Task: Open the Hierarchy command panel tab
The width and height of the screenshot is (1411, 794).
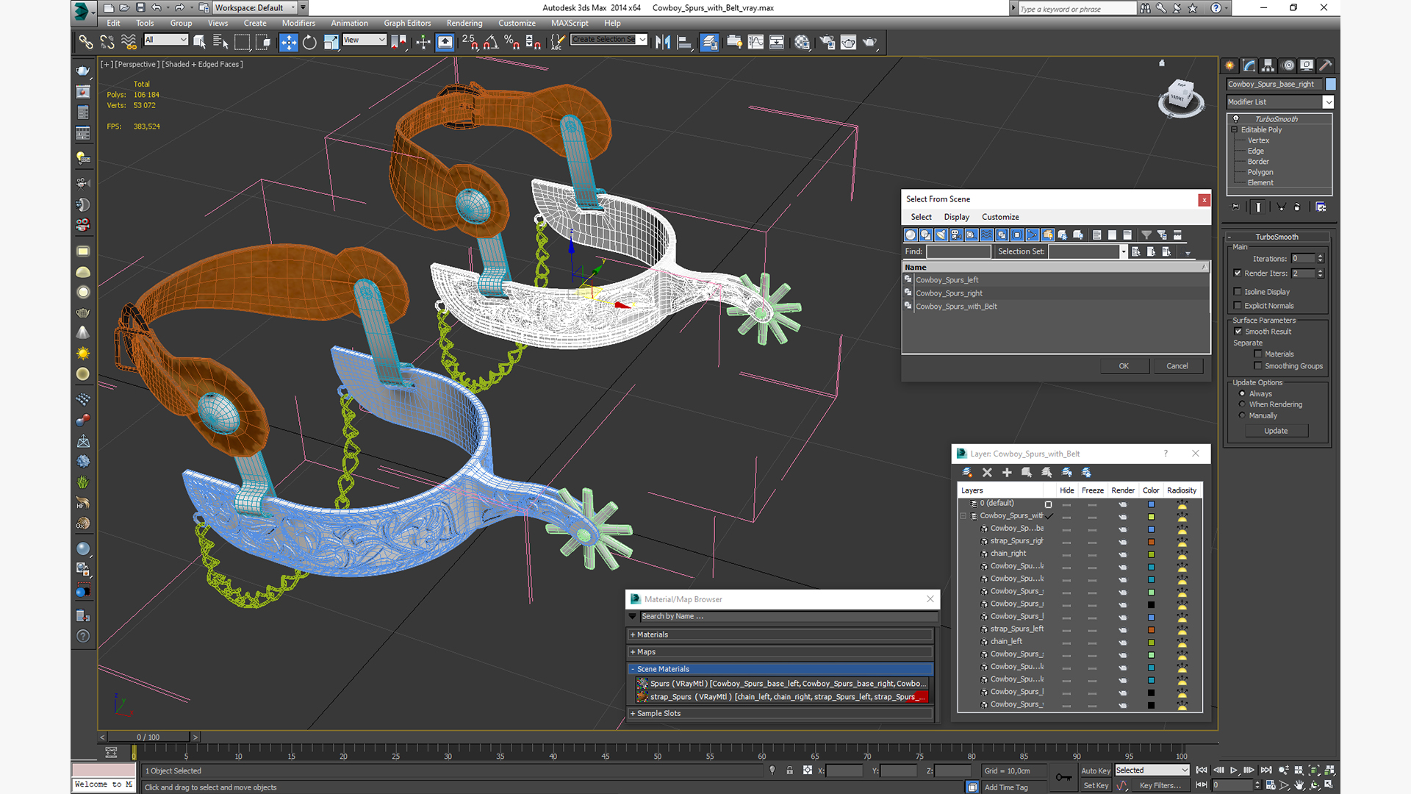Action: pos(1268,65)
